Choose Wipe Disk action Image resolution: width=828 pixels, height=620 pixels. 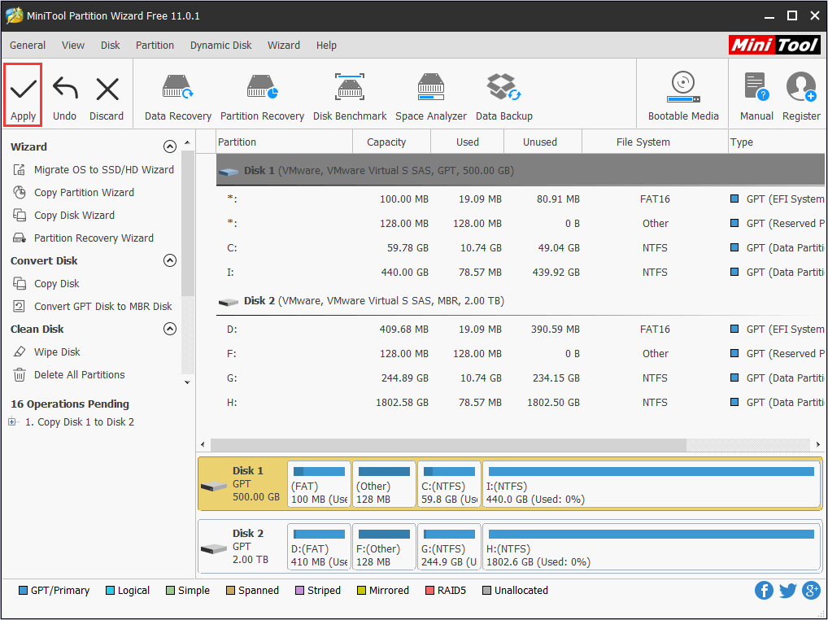[x=46, y=351]
